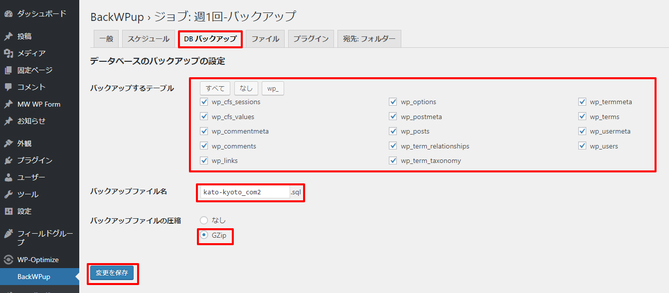The image size is (669, 293).
Task: Toggle the wp_users table checkbox
Action: pyautogui.click(x=582, y=146)
